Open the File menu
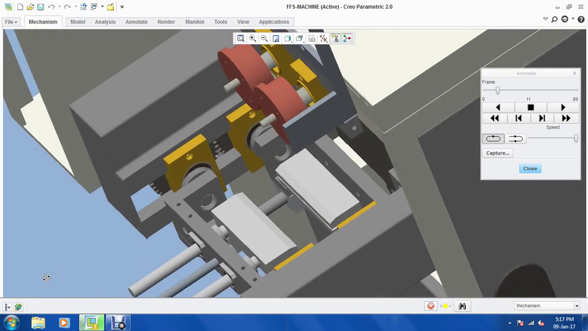 point(10,22)
